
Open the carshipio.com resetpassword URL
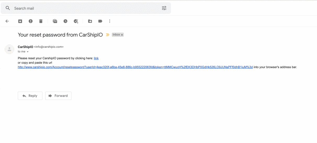pyautogui.click(x=135, y=67)
